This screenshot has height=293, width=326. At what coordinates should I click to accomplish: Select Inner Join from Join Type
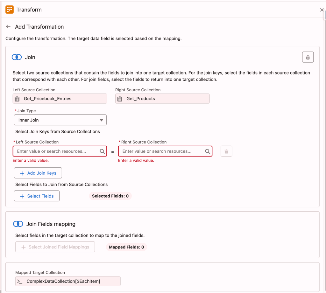point(60,120)
